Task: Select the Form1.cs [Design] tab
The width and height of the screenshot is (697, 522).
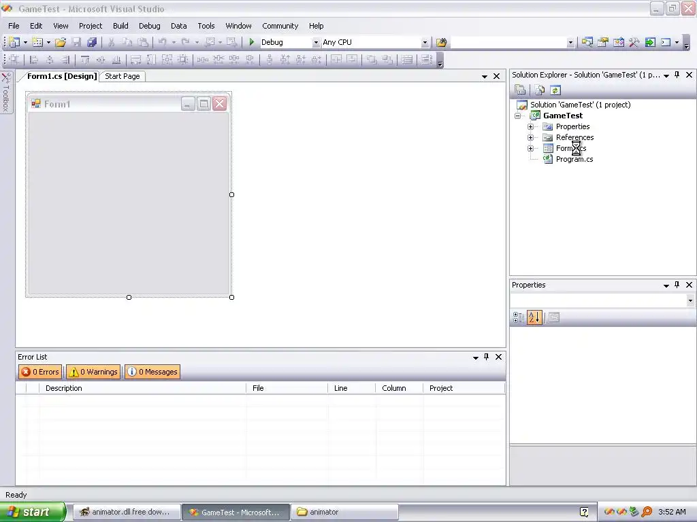Action: [62, 76]
